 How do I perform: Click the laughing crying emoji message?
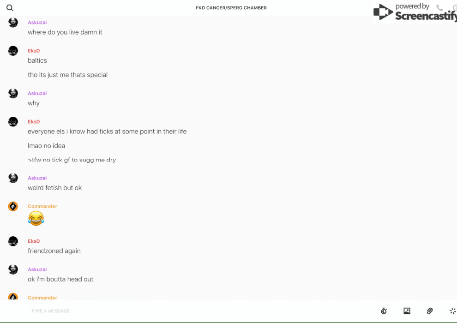tap(36, 218)
